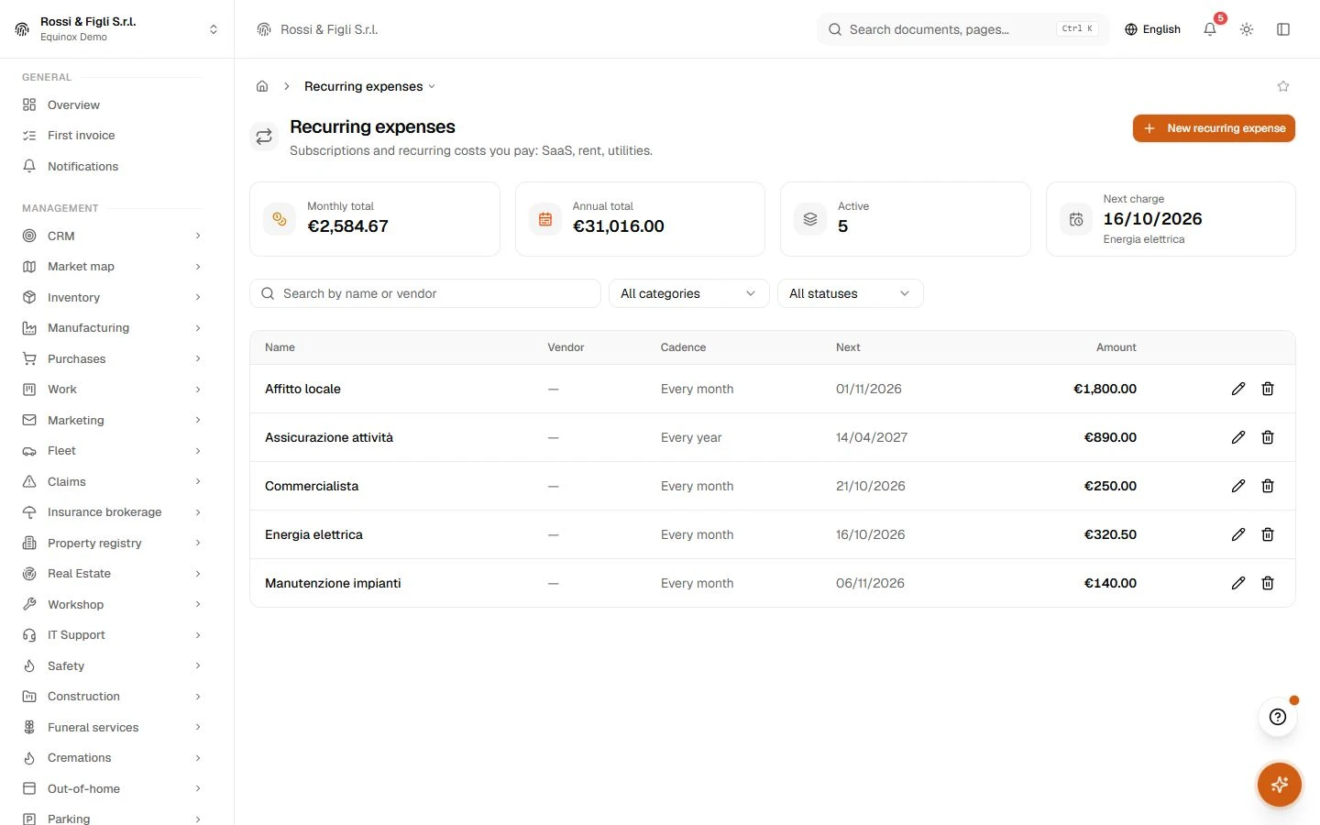Viewport: 1320px width, 825px height.
Task: Edit the Energia elettrica expense
Action: pyautogui.click(x=1238, y=534)
